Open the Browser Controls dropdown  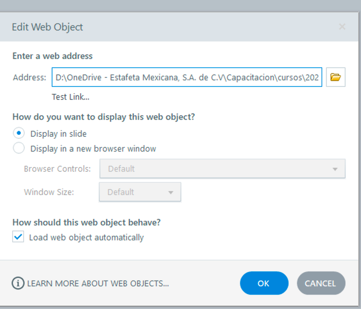pyautogui.click(x=222, y=169)
